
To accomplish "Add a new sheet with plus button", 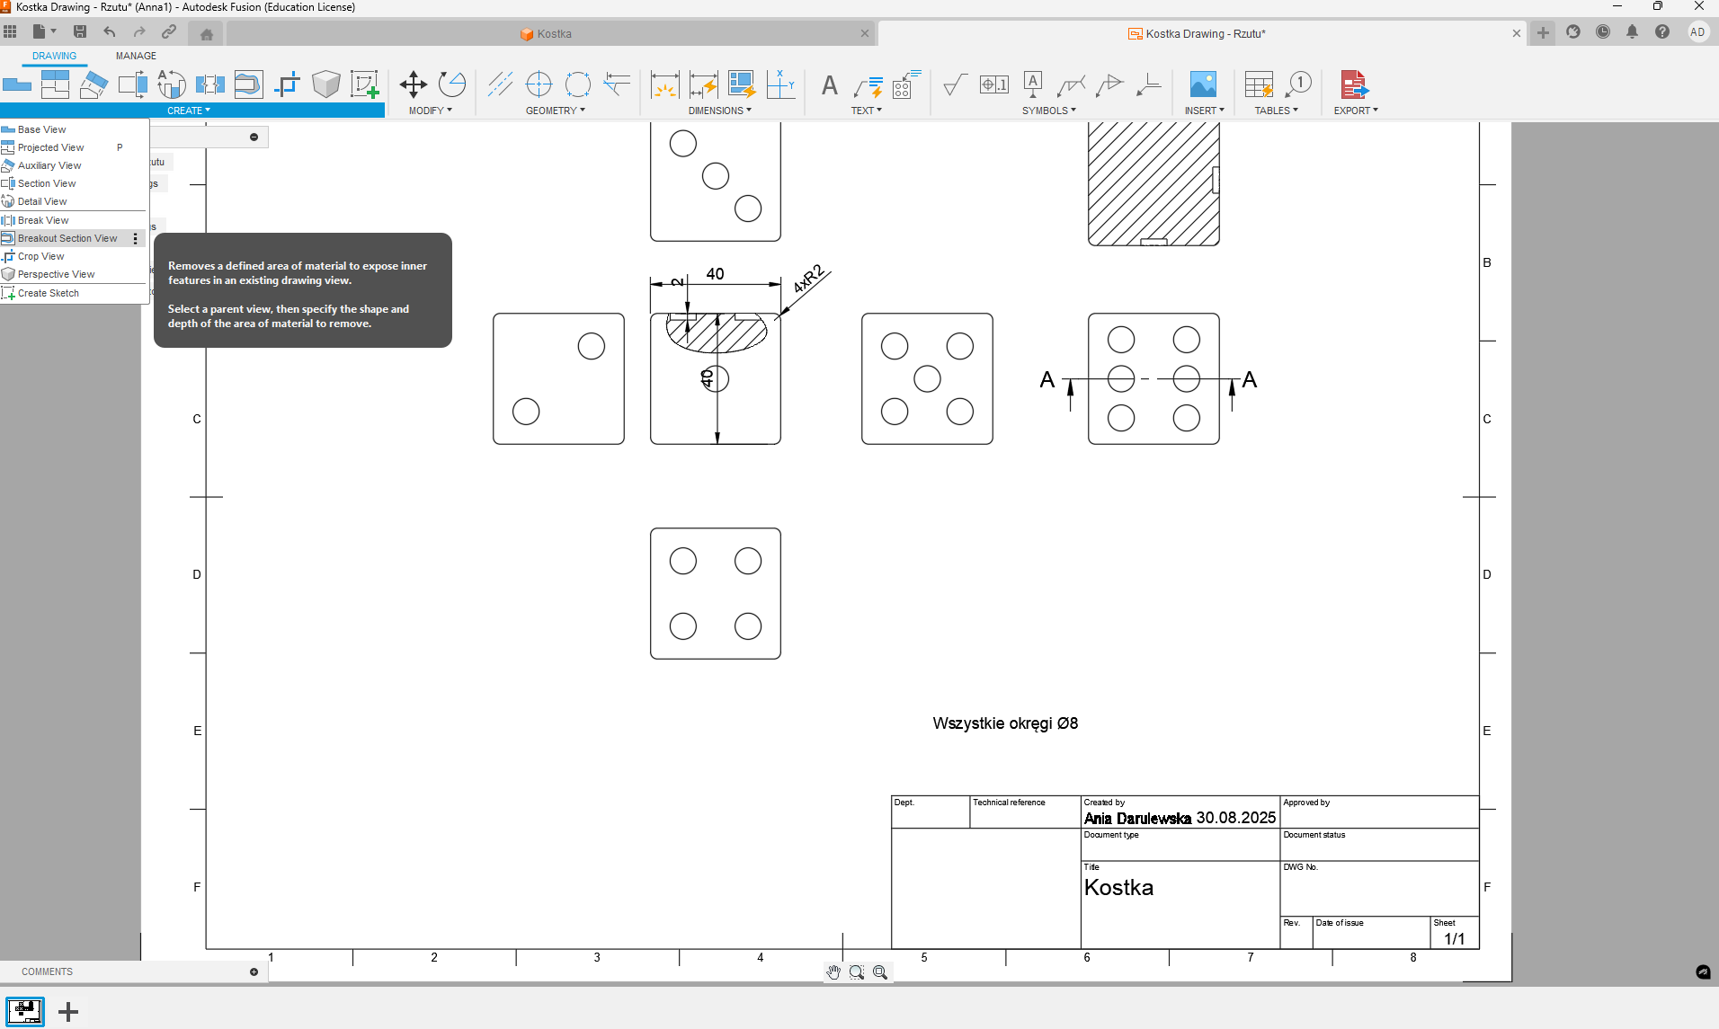I will 68,1012.
